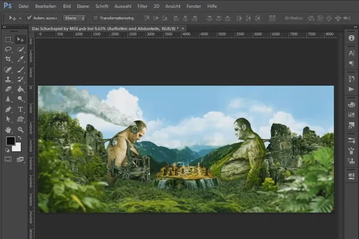This screenshot has height=239, width=359.
Task: Open the Fenster menu
Action: click(193, 5)
